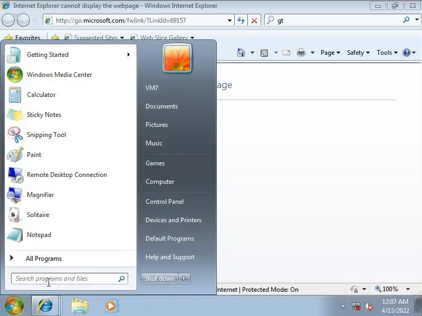The image size is (422, 316).
Task: Expand the Home button dropdown arrow
Action: 252,53
